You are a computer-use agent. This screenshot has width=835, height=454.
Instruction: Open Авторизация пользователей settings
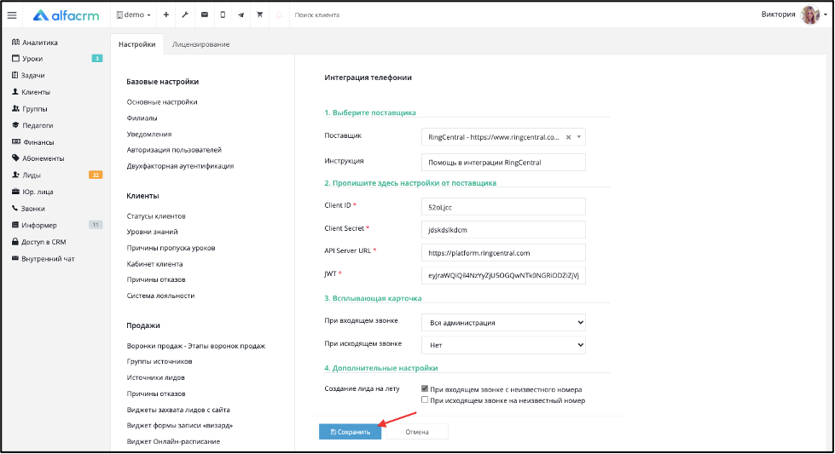[174, 150]
